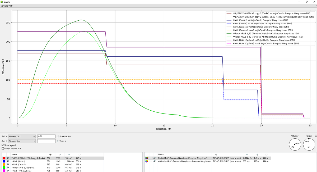This screenshot has width=317, height=172.
Task: Click the empty Time, s input field
Action: (46, 141)
